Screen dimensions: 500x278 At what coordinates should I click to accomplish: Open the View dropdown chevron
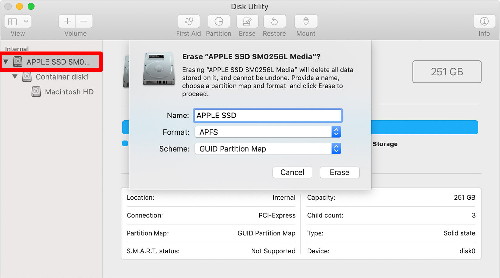click(26, 22)
